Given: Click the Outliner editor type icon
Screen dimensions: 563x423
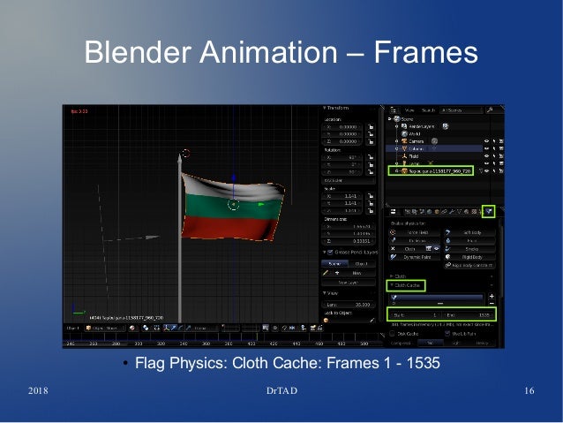Looking at the screenshot, I should click(x=394, y=110).
